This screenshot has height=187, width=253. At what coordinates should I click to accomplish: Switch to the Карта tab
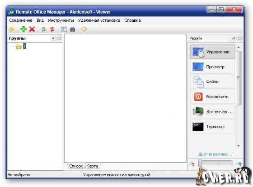point(92,166)
